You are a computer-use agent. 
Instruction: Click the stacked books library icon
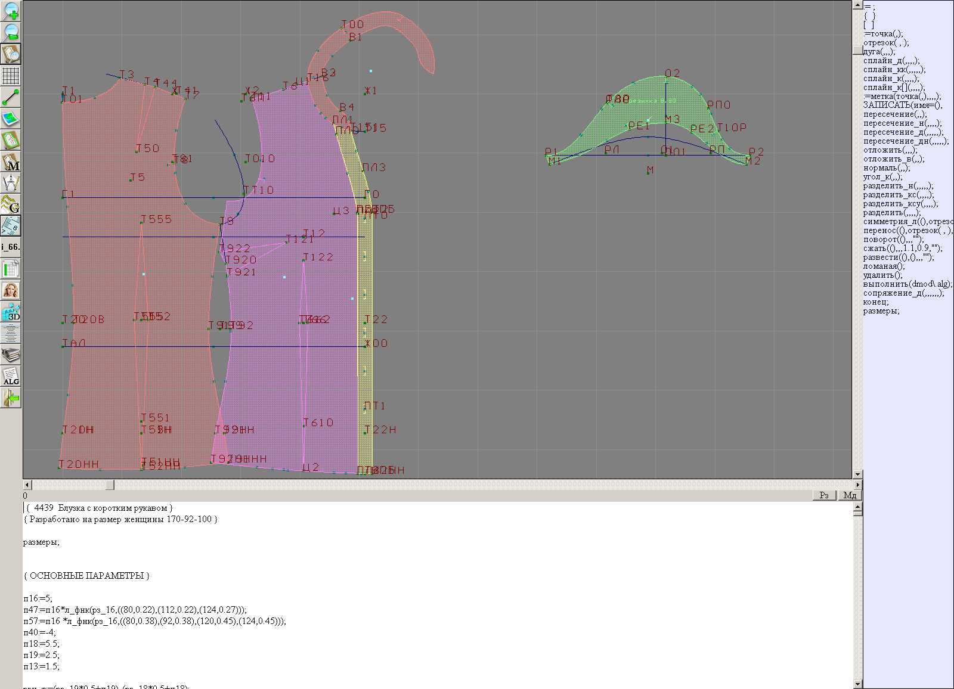pos(11,355)
